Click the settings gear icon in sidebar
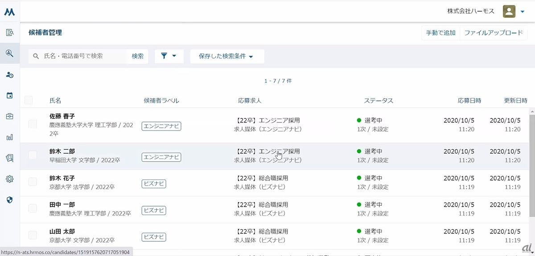The width and height of the screenshot is (535, 256). pos(9,179)
